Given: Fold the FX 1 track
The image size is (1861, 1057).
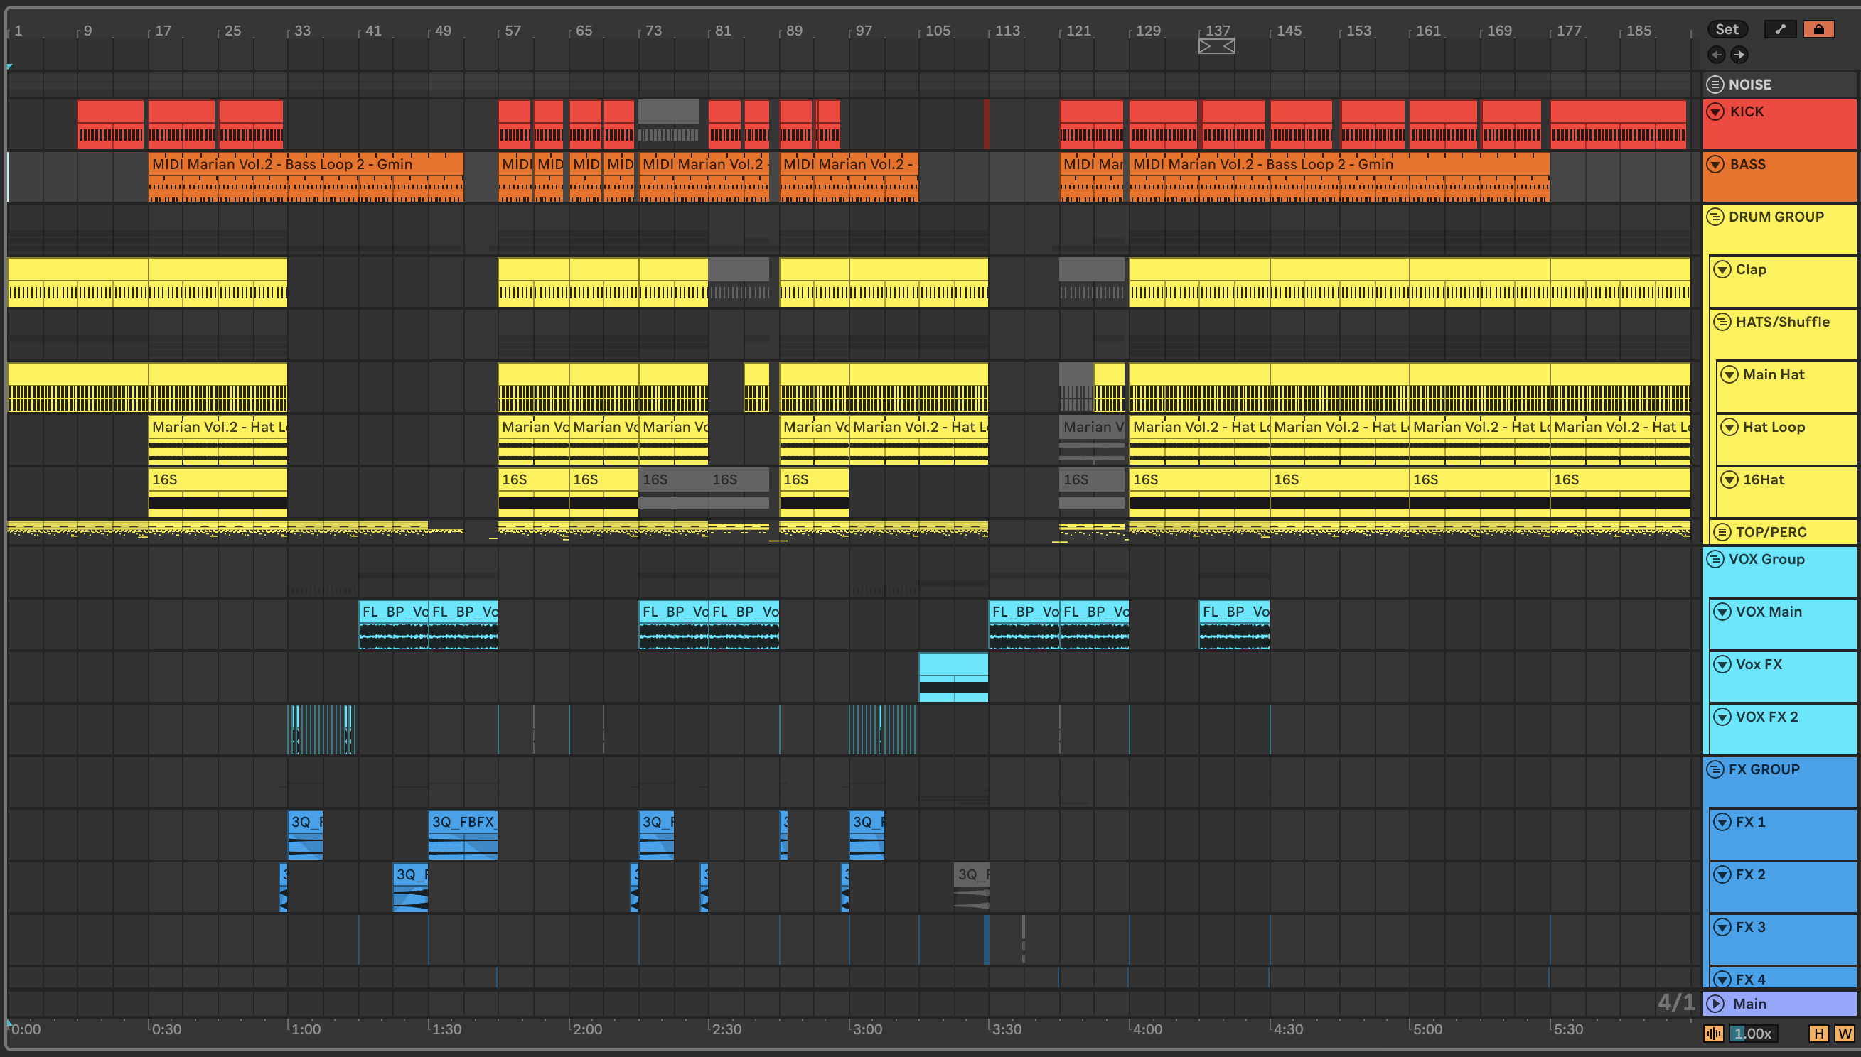Looking at the screenshot, I should point(1722,822).
